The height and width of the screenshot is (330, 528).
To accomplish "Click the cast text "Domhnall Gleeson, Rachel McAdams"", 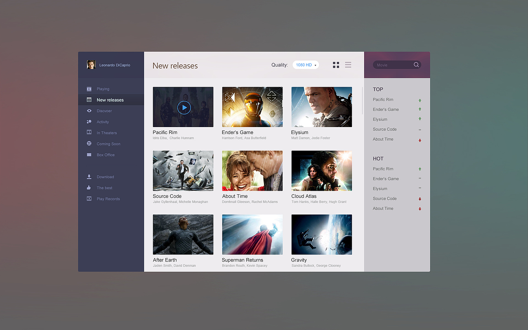I will tap(250, 202).
